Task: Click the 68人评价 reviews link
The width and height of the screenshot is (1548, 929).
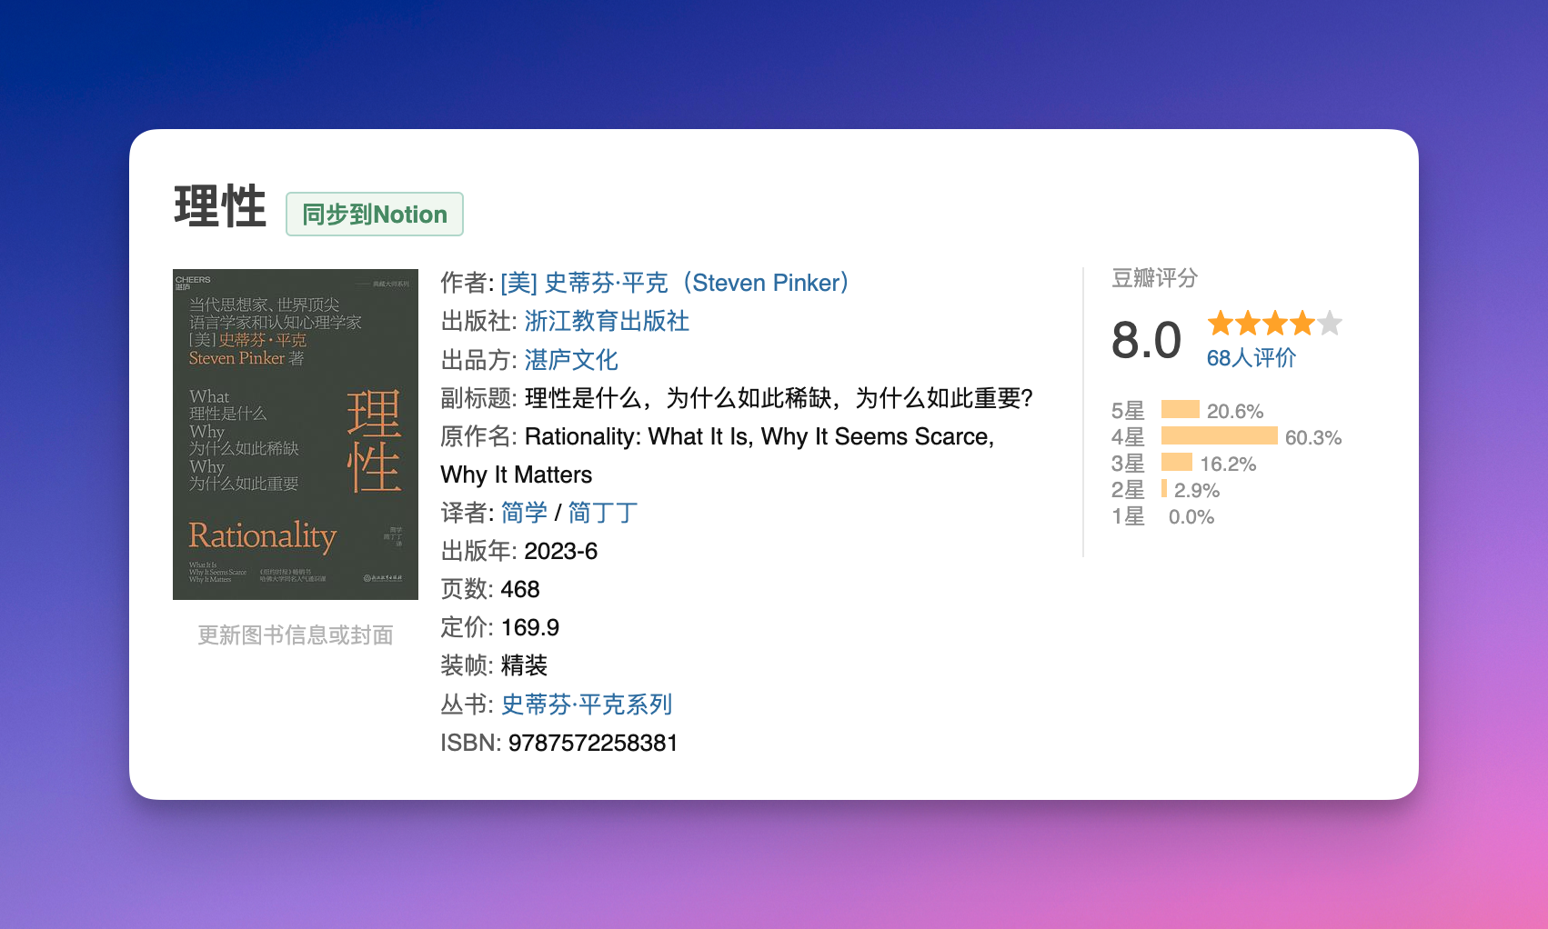Action: [1251, 358]
